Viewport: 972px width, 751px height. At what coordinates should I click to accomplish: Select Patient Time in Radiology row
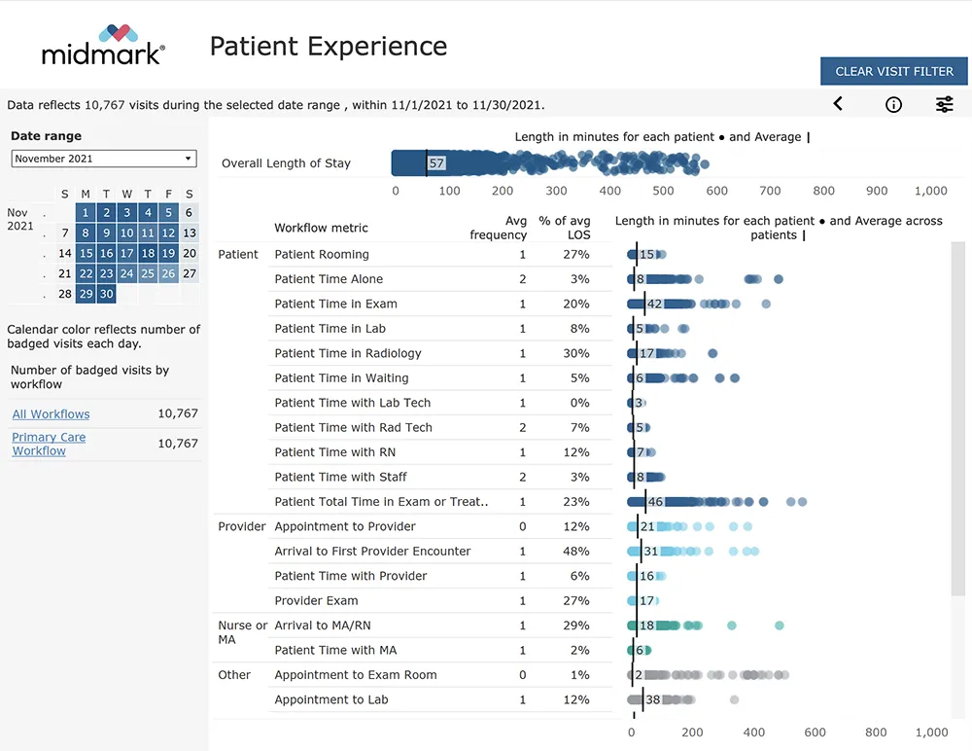coord(348,353)
